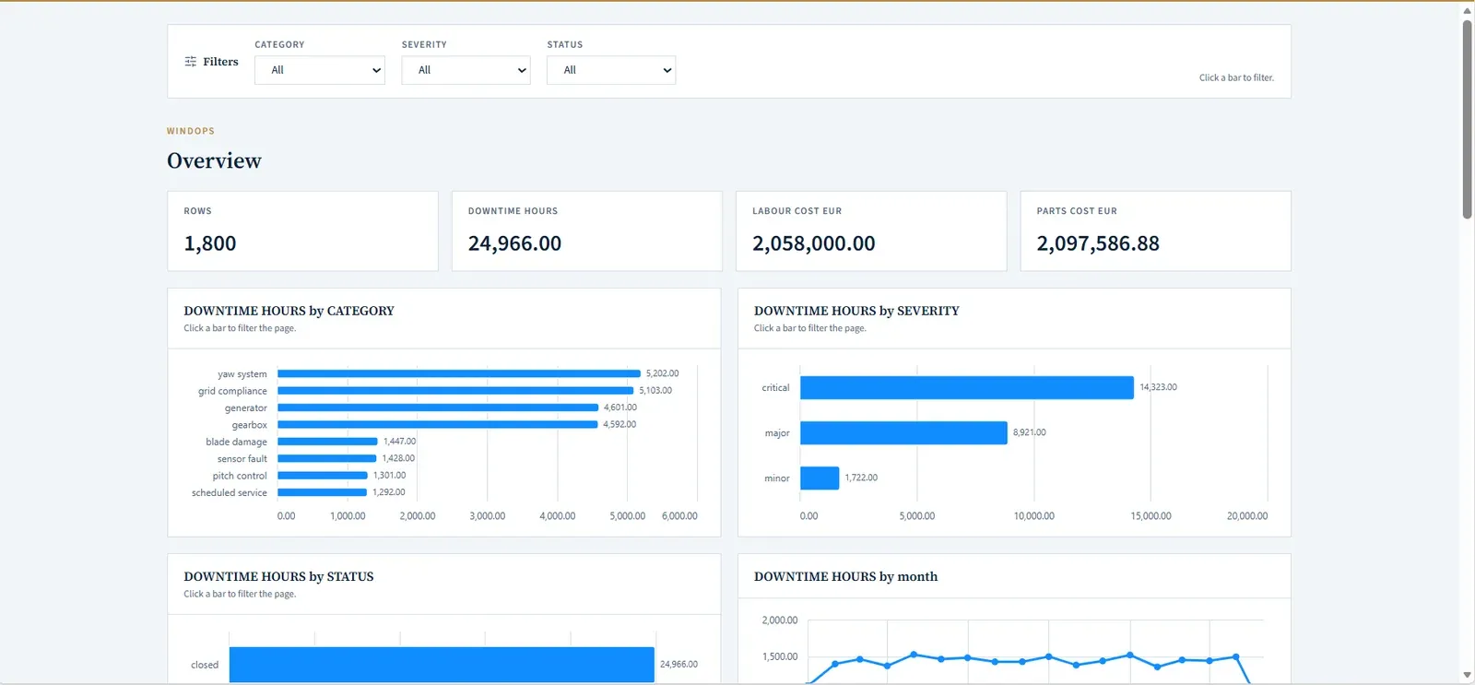Click the 'yaw system' axis label
Viewport: 1475px width, 685px height.
coord(242,374)
